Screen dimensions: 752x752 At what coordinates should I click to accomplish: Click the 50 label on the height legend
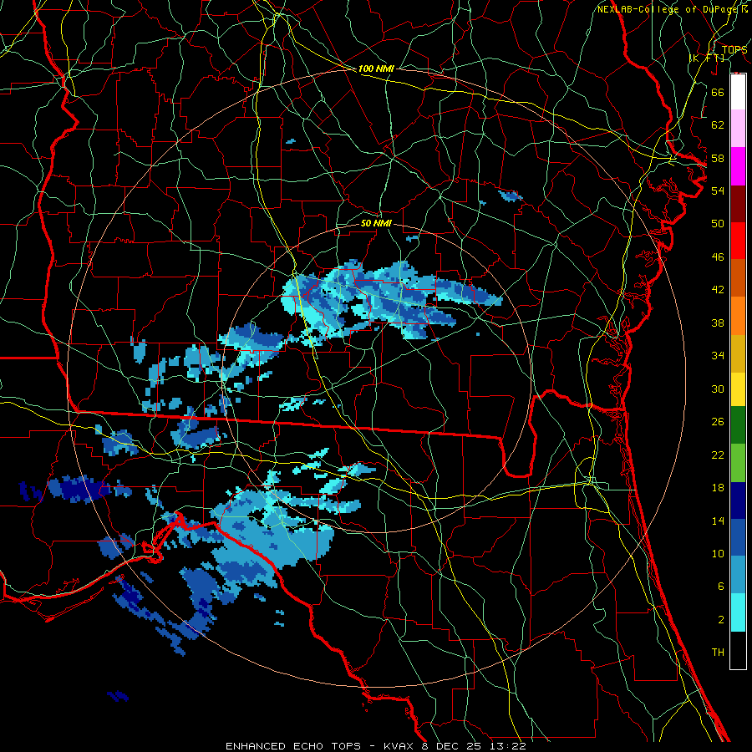pyautogui.click(x=718, y=223)
